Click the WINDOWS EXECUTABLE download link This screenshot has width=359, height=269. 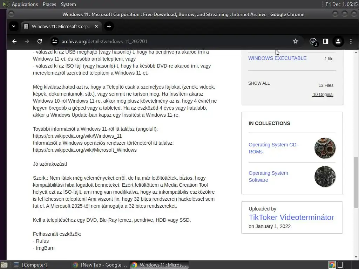[277, 58]
